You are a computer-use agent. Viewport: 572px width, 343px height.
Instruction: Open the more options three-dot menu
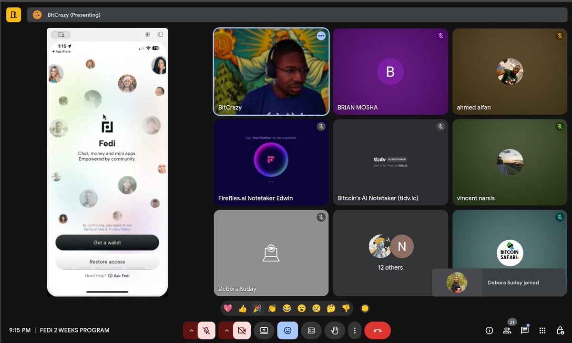354,330
